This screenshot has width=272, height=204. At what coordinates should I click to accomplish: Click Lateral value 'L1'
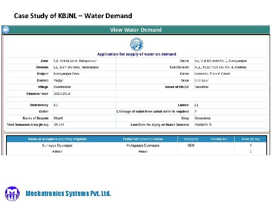196,105
